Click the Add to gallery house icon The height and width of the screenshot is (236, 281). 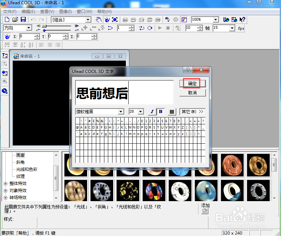pyautogui.click(x=204, y=211)
